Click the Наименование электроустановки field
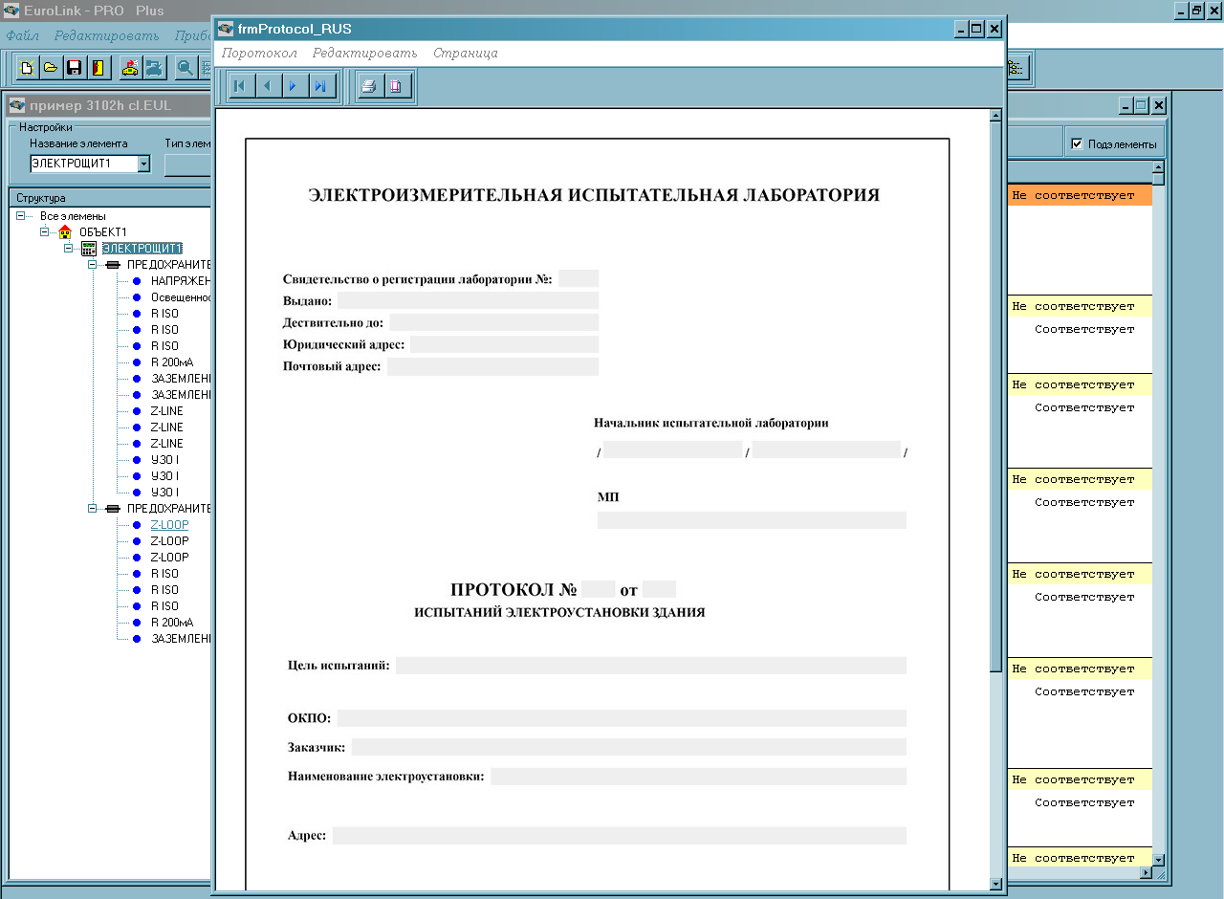This screenshot has width=1224, height=899. coord(699,777)
